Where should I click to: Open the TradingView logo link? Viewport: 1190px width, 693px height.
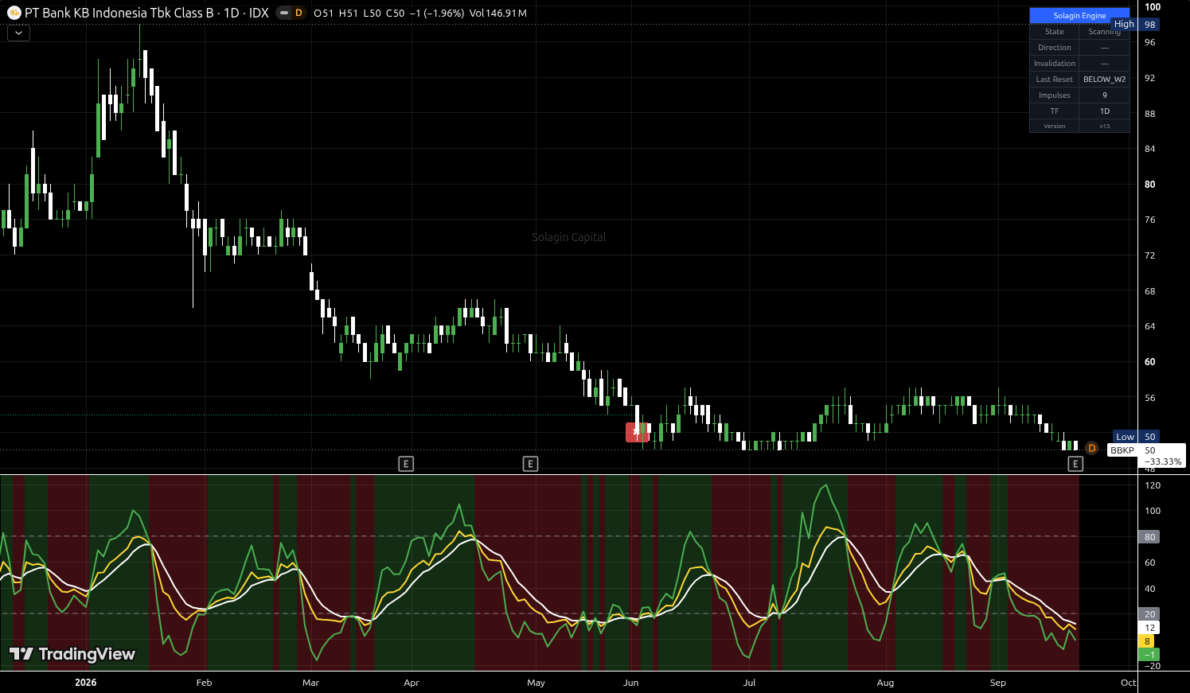pyautogui.click(x=72, y=654)
